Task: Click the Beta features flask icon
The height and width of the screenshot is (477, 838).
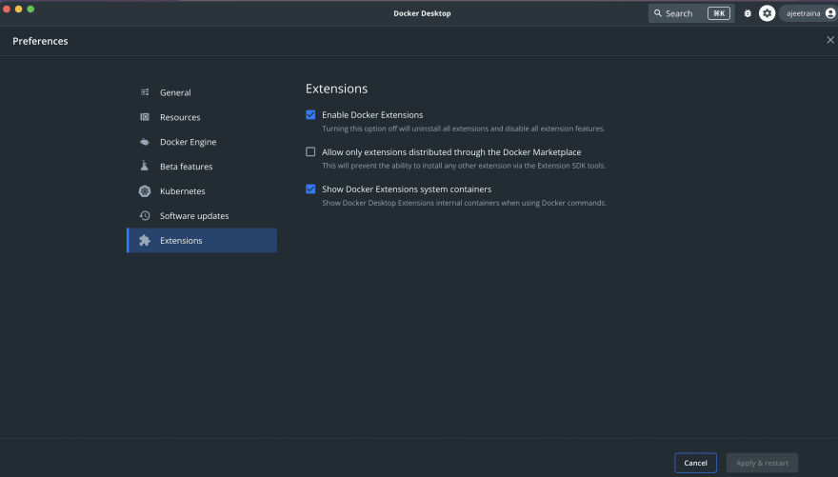Action: point(145,166)
